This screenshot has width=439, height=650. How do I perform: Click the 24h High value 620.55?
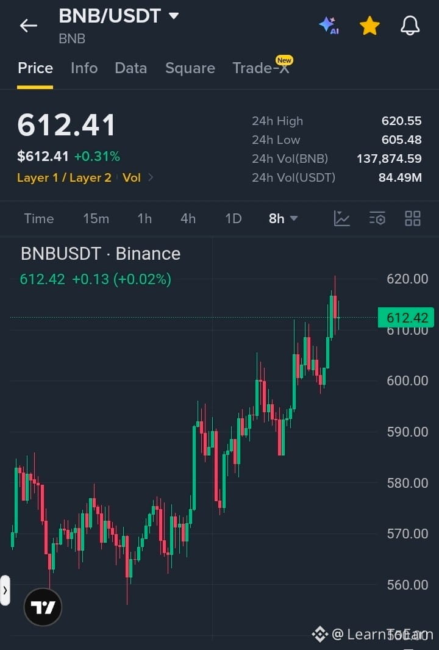click(401, 121)
